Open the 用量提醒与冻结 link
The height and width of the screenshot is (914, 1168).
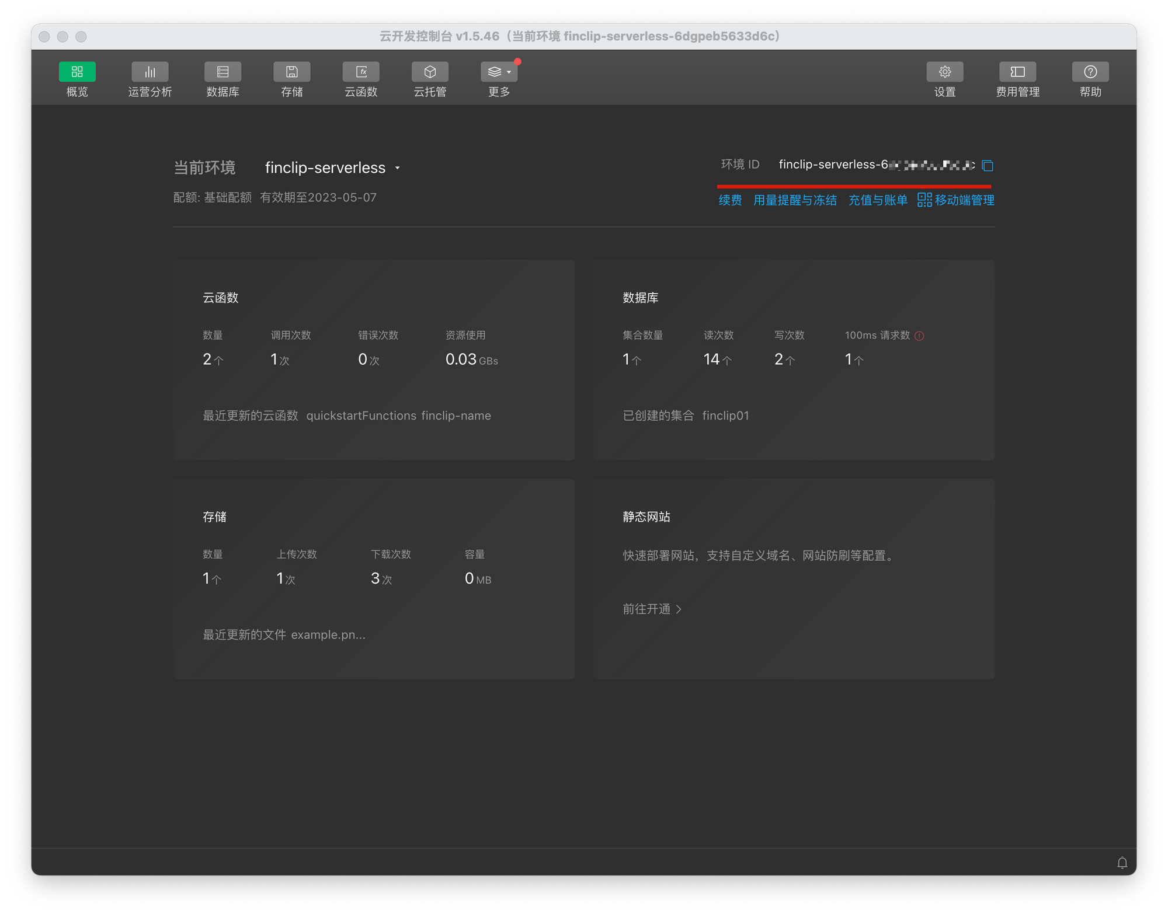(x=795, y=200)
